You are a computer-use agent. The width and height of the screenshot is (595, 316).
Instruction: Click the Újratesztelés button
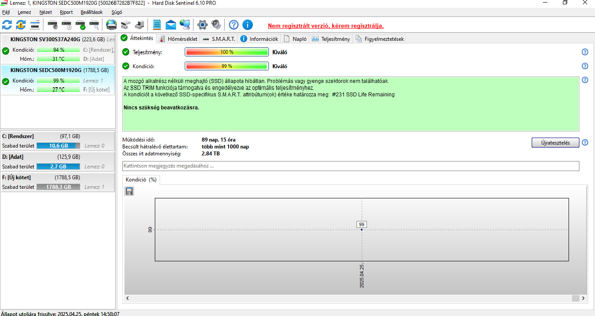555,142
